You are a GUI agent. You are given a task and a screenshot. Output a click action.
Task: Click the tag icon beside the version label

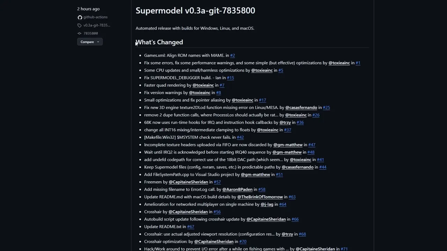coord(80,25)
